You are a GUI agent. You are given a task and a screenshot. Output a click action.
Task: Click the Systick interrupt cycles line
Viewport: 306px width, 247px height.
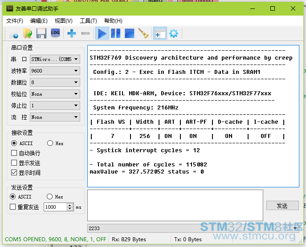pos(145,150)
